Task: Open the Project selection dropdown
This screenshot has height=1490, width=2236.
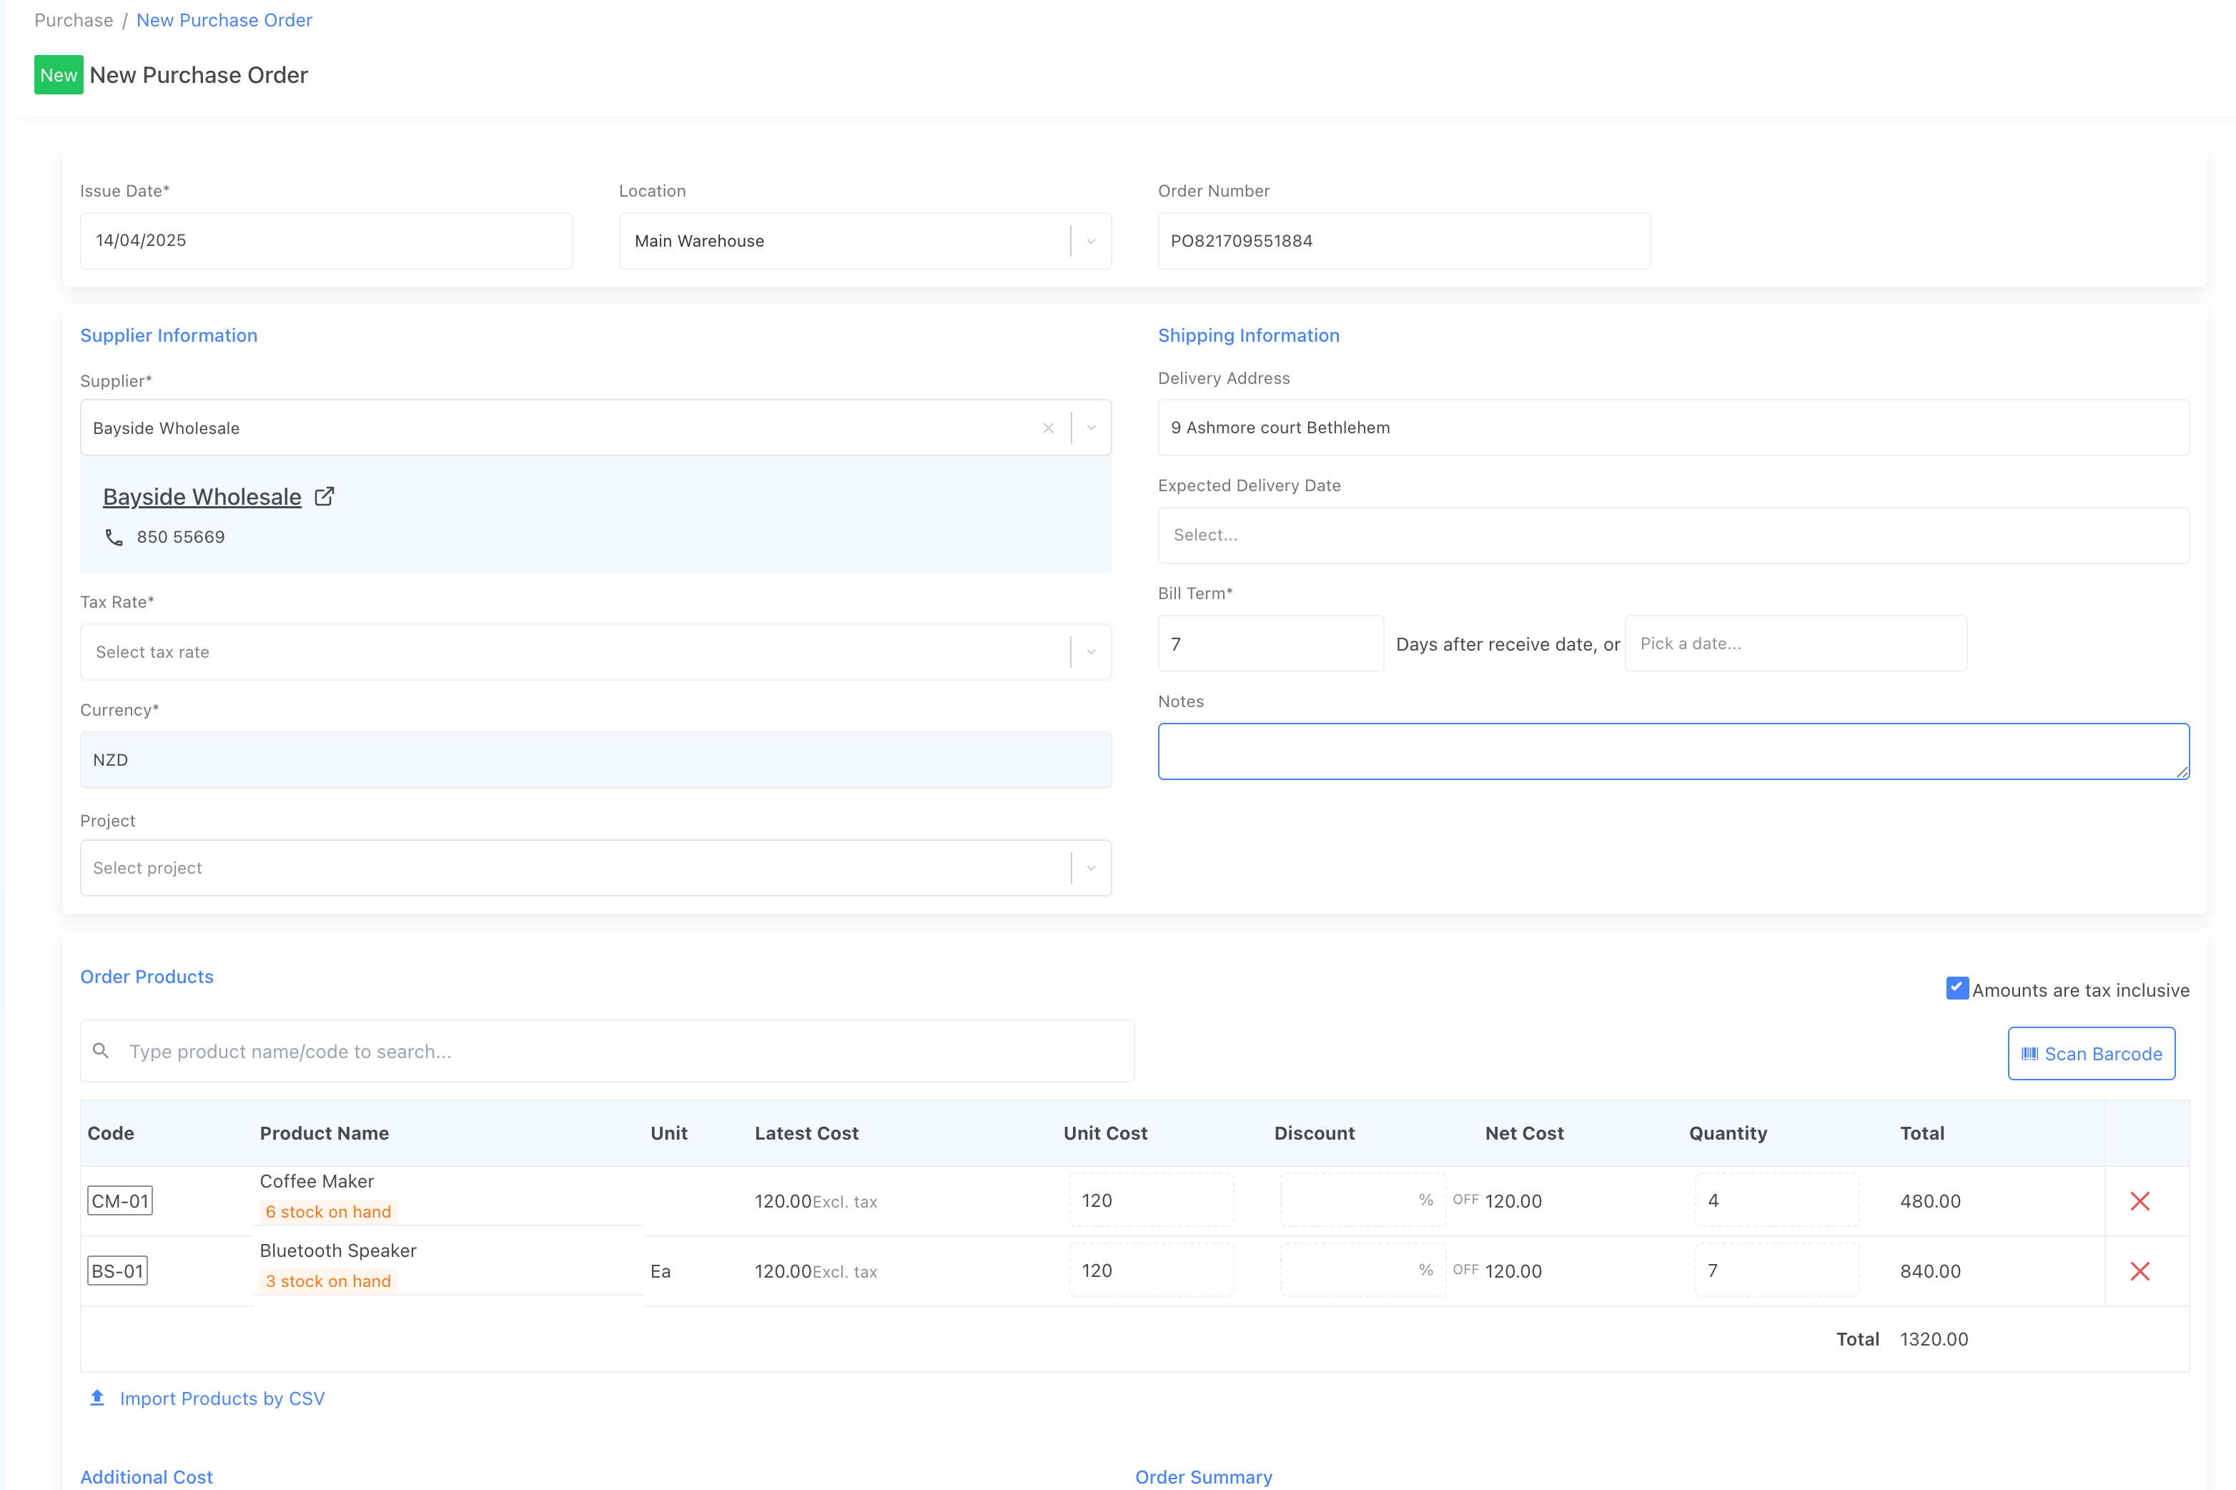Action: tap(1090, 867)
